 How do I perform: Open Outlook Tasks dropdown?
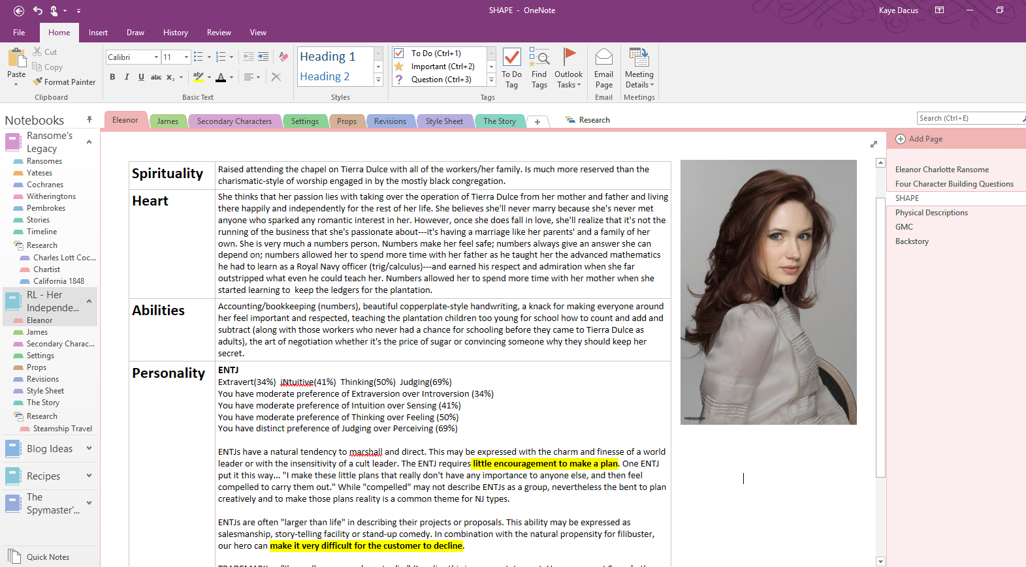click(x=568, y=69)
